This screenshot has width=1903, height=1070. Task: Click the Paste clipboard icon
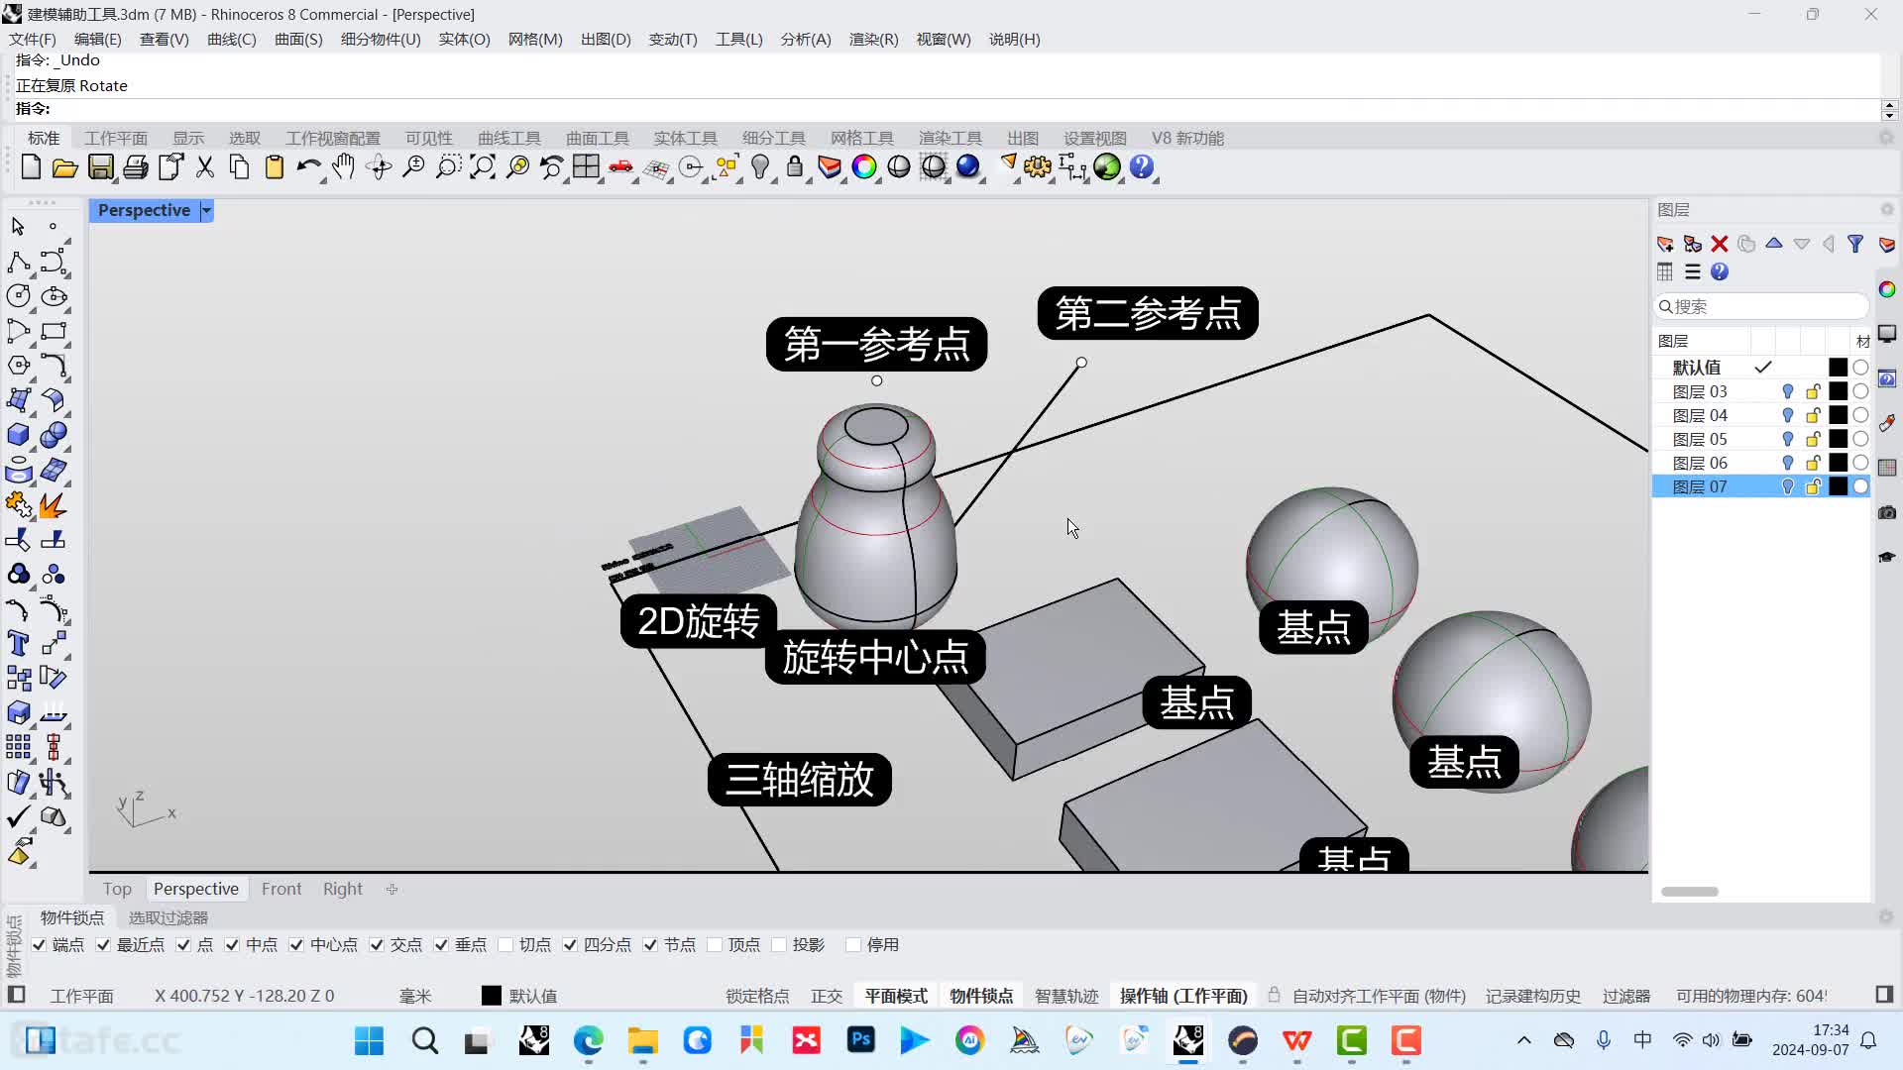tap(275, 167)
